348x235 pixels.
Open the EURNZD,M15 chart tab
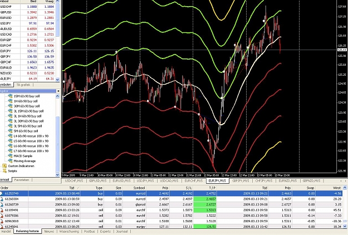coord(288,181)
